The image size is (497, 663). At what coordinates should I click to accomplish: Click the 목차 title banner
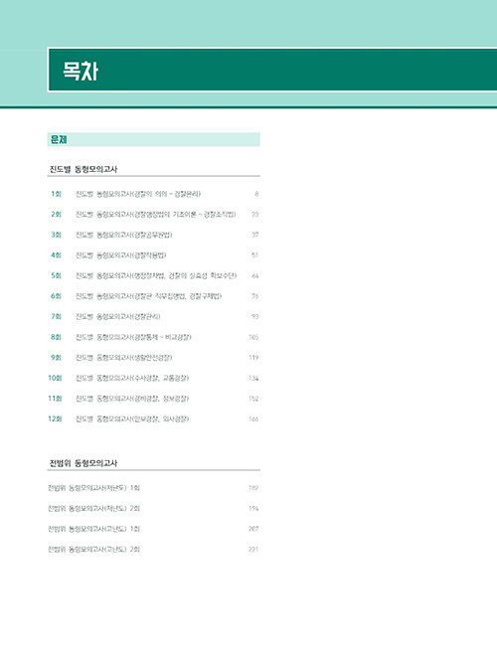coord(272,70)
